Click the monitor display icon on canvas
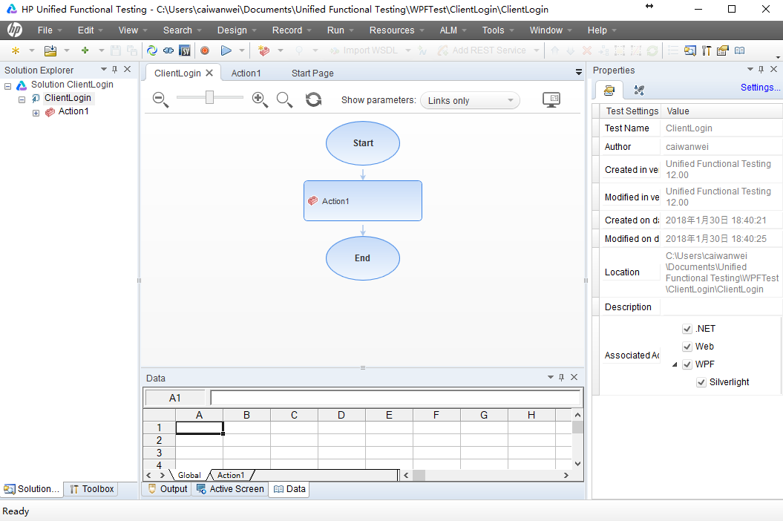 point(551,99)
